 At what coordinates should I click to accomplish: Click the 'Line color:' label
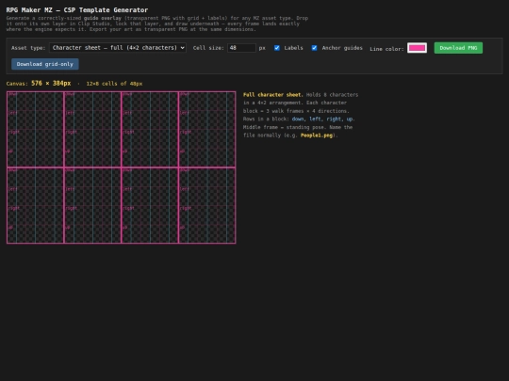coord(387,49)
